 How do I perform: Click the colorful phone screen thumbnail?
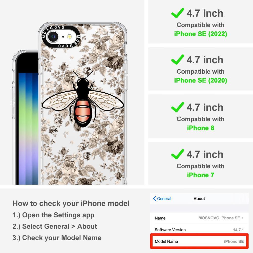coord(28,129)
